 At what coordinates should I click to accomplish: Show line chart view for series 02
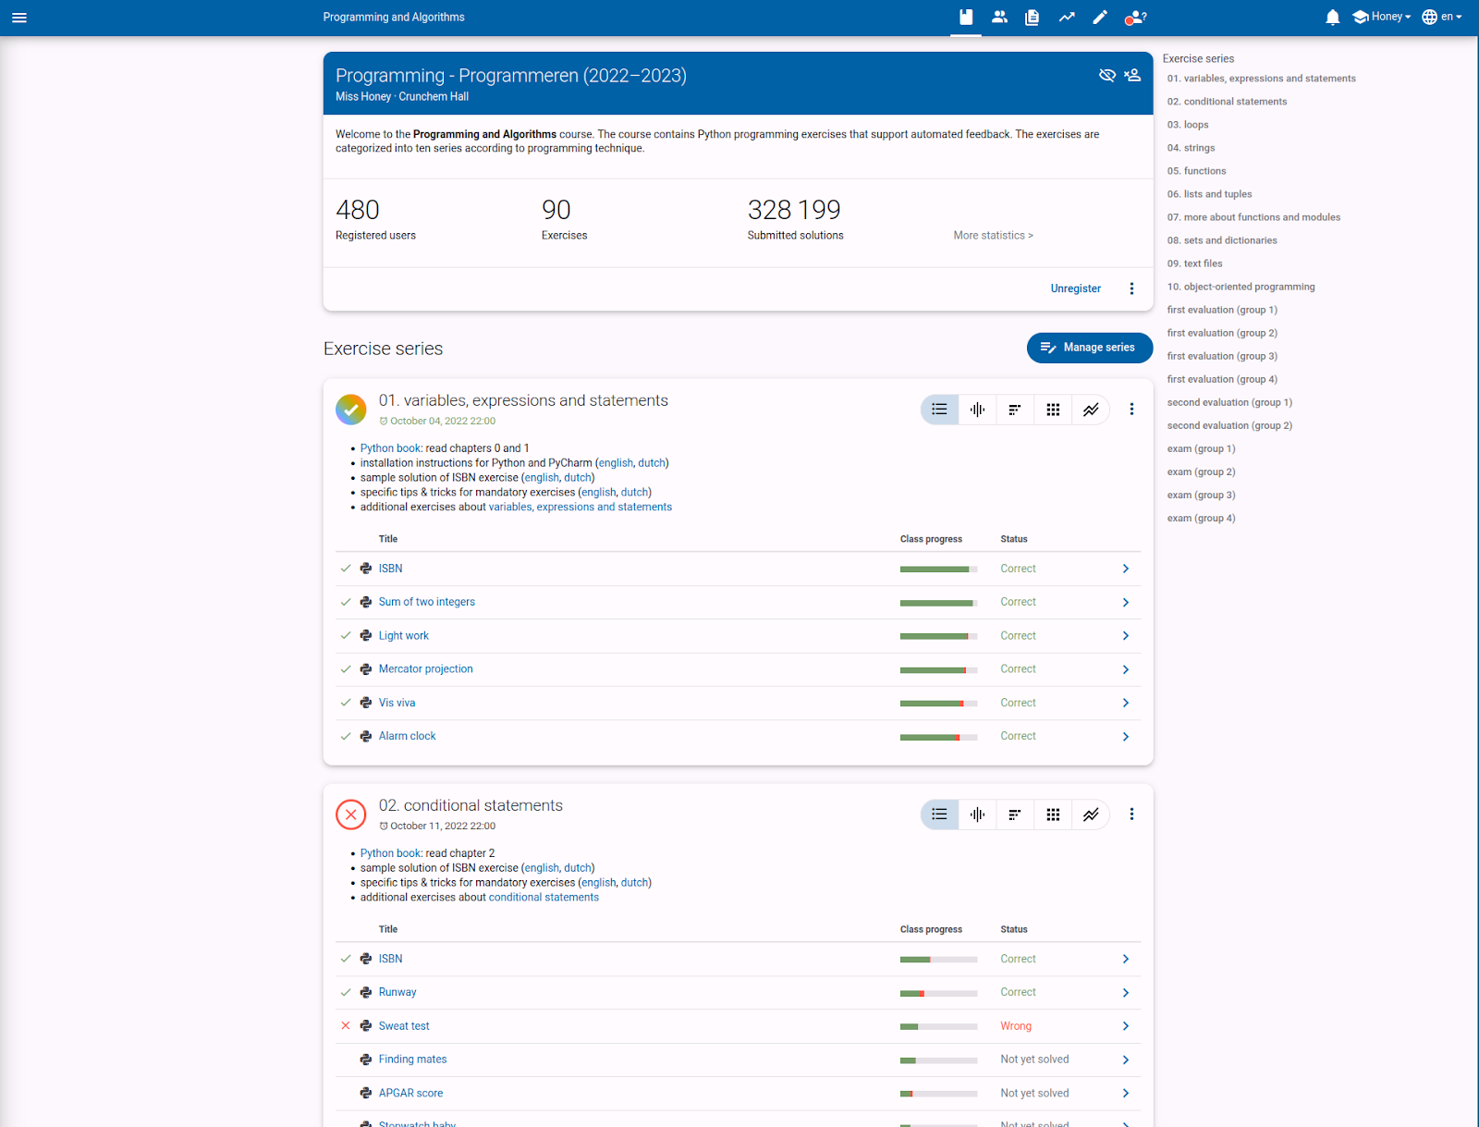pyautogui.click(x=1091, y=815)
